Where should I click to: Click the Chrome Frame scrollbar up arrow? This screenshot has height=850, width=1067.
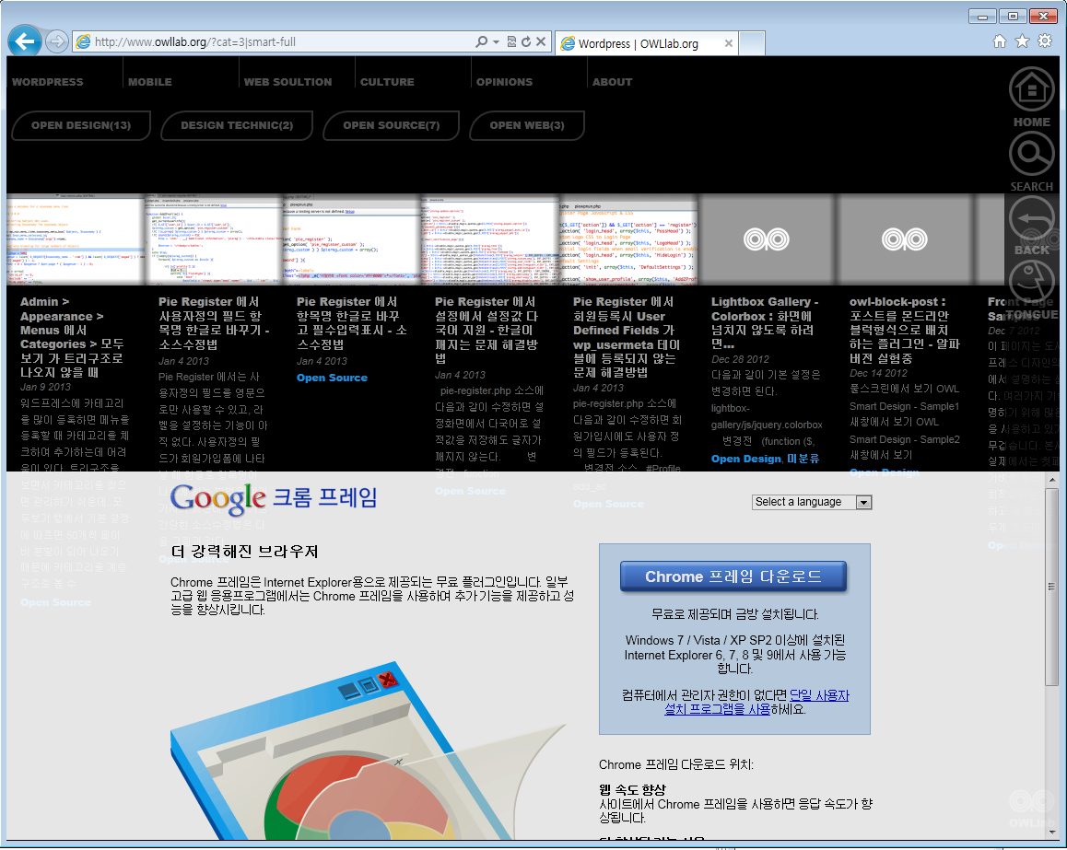pos(1052,480)
